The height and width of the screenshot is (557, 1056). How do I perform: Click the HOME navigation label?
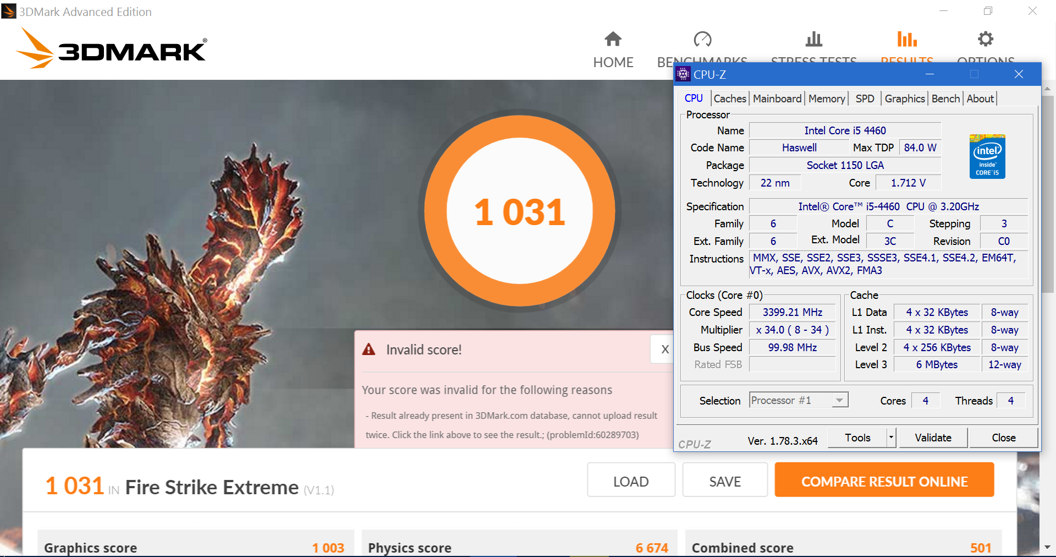[613, 62]
